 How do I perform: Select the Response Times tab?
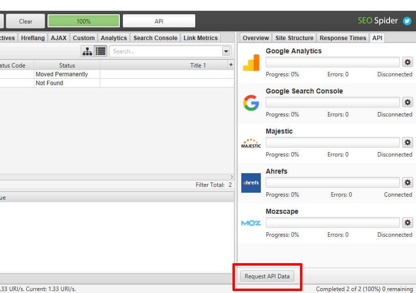coord(343,38)
